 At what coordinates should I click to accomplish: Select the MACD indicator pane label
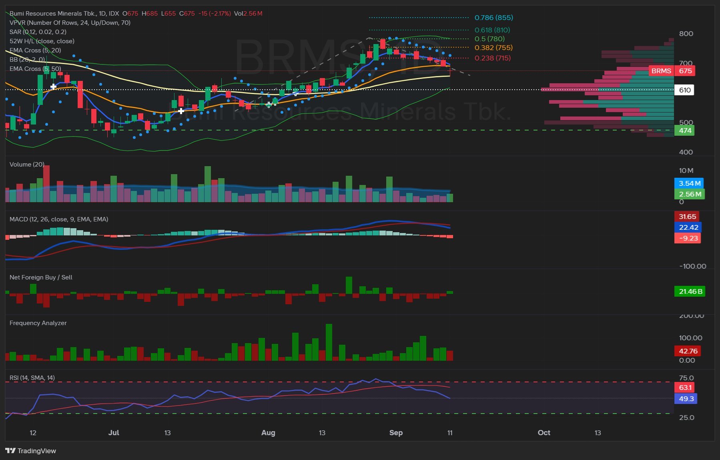(x=59, y=219)
